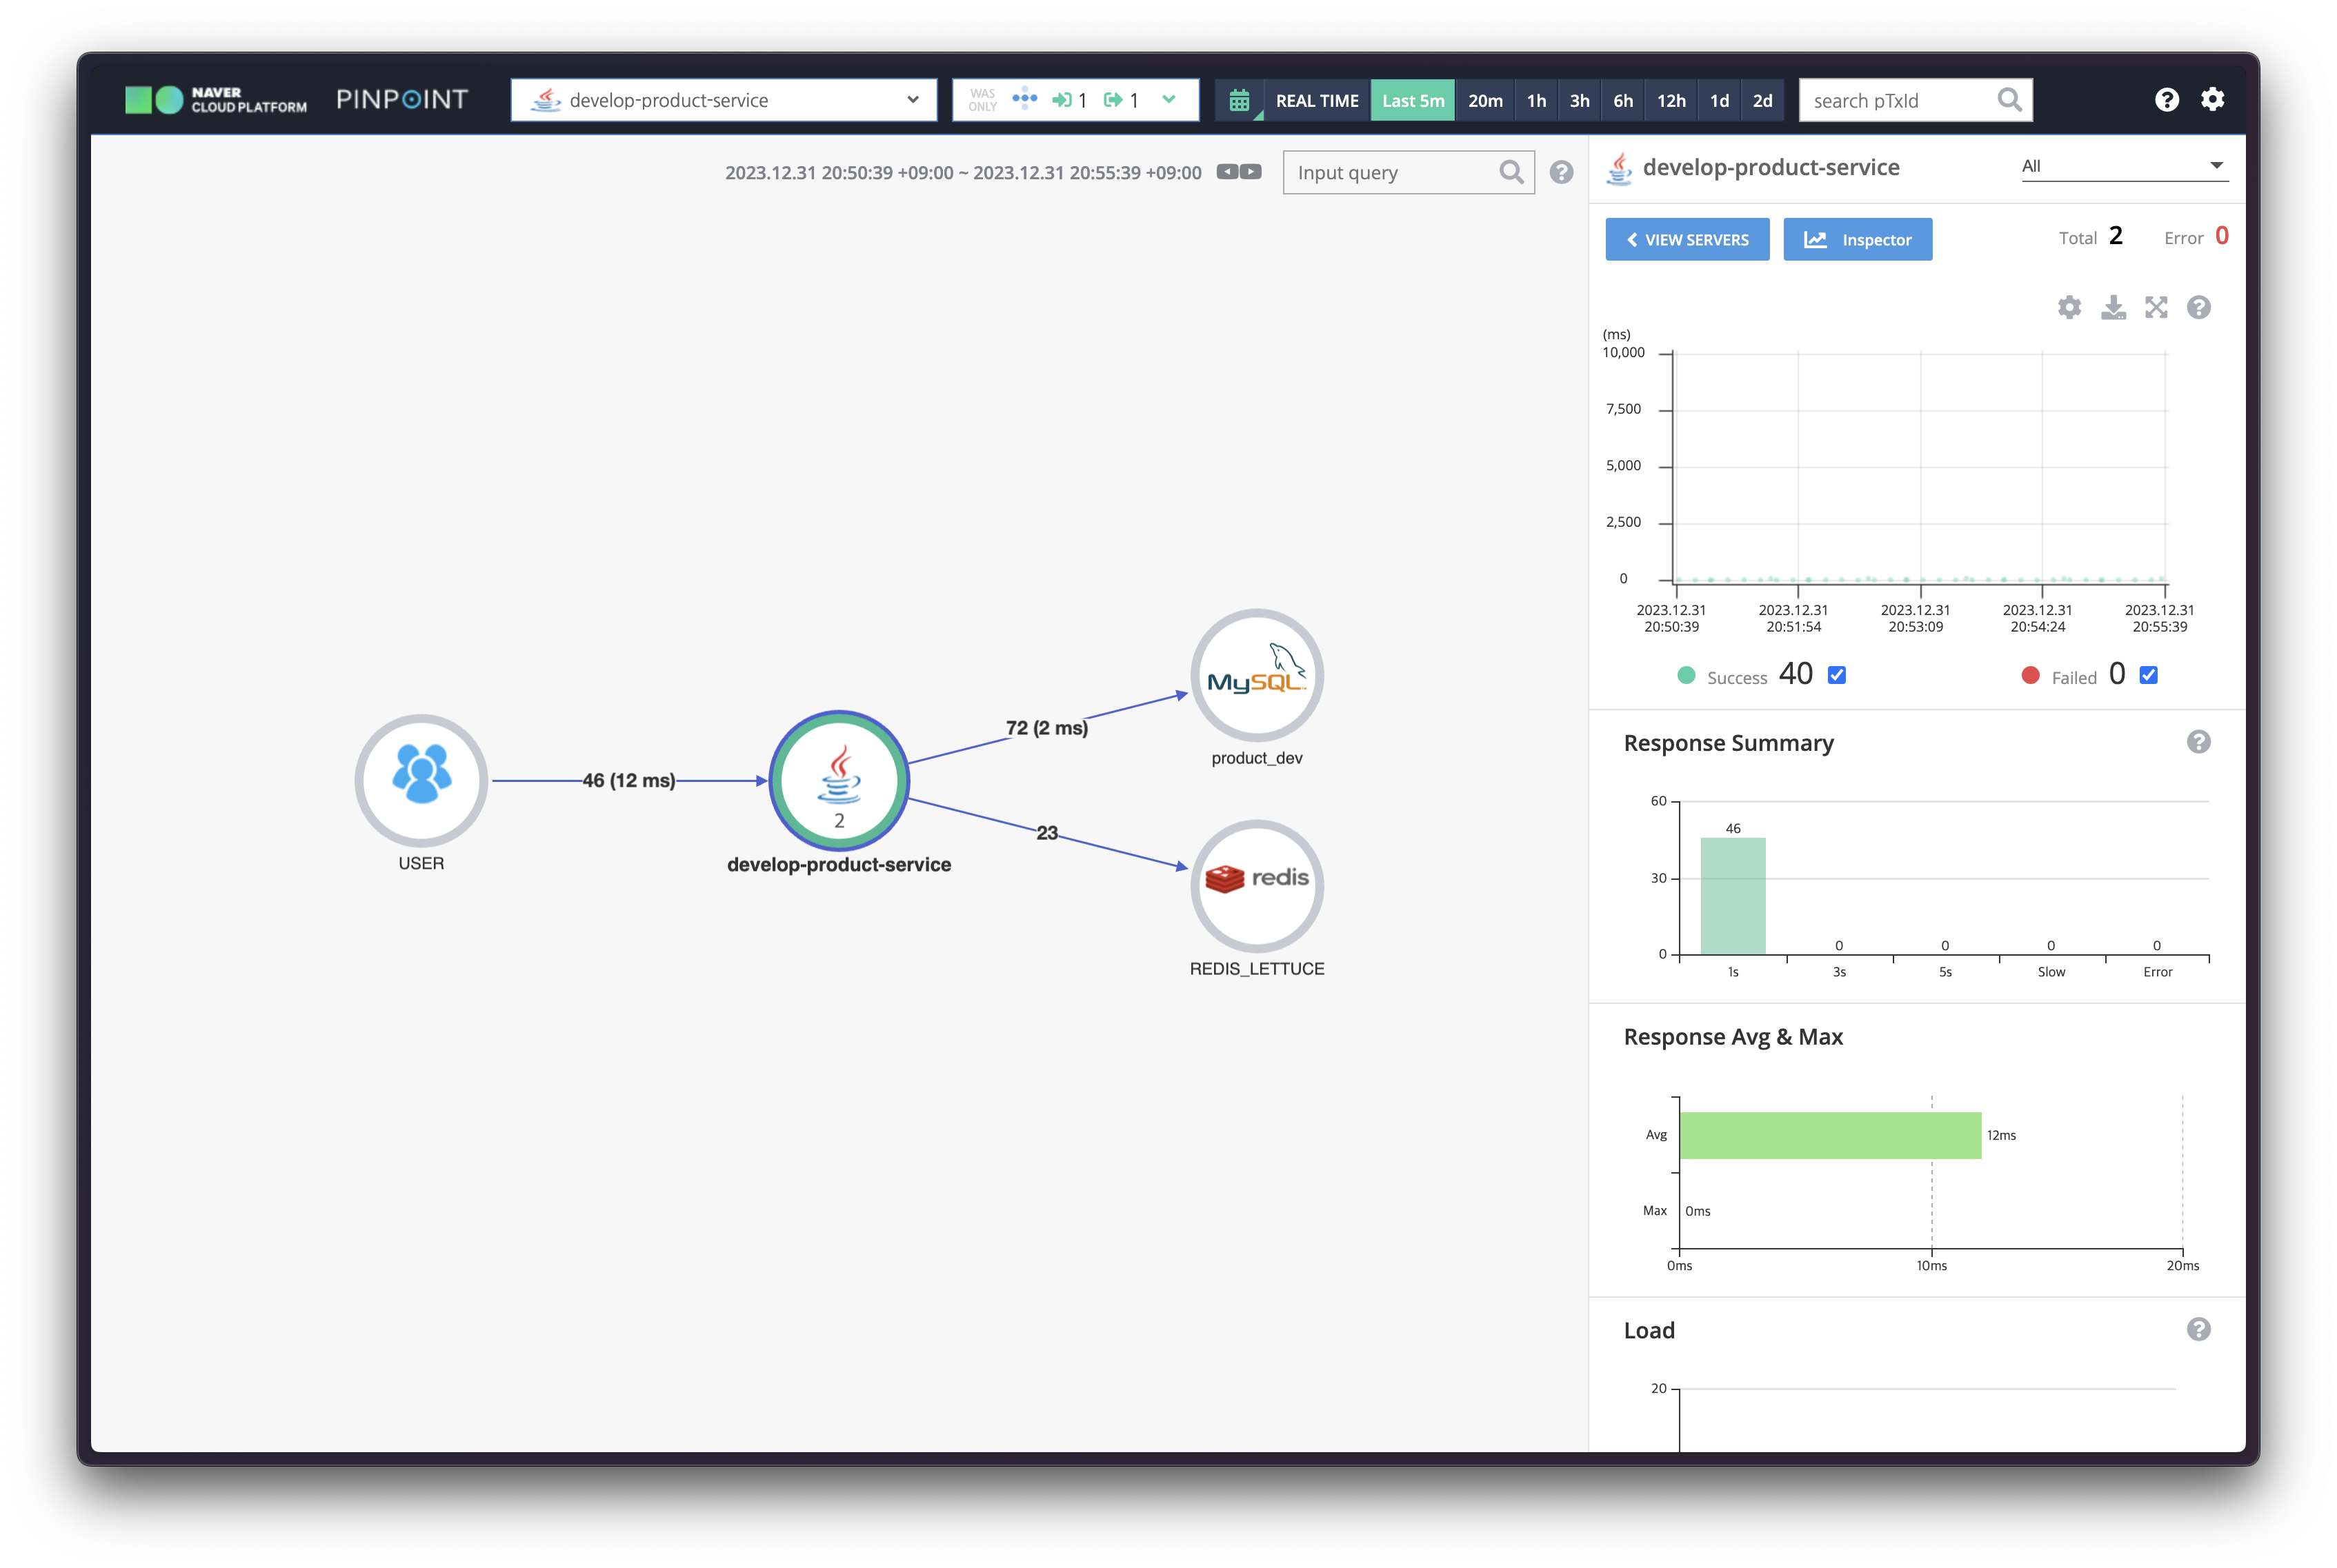Open help from top-right question icon

(x=2166, y=99)
